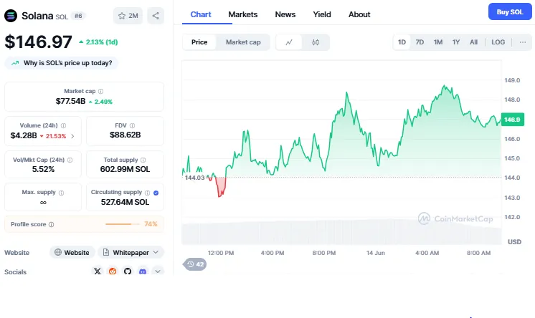The height and width of the screenshot is (318, 535).
Task: Expand more socials with chevron
Action: 158,271
